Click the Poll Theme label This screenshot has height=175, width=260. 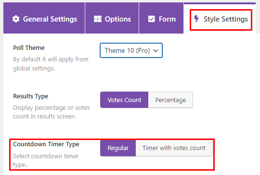pos(29,48)
